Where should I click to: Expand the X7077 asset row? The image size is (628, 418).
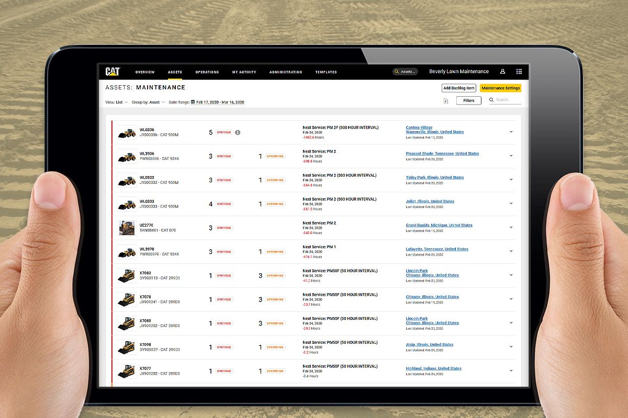coord(511,371)
